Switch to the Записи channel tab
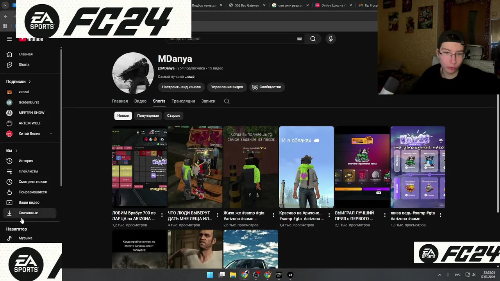This screenshot has width=500, height=281. (208, 101)
